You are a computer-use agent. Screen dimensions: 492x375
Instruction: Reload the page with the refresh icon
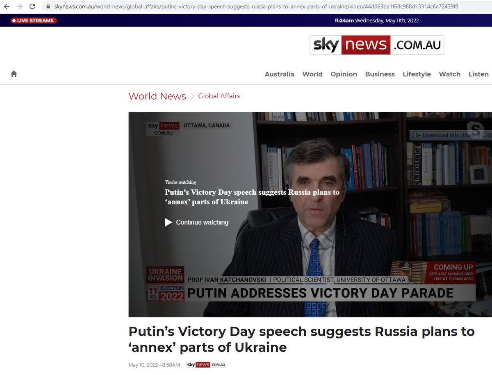[x=32, y=7]
